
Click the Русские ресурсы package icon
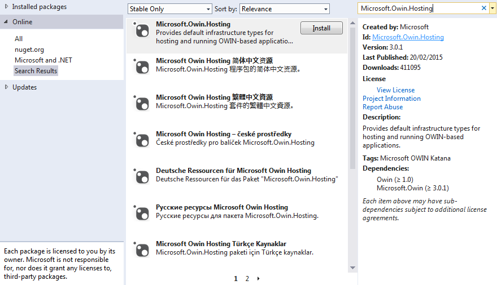coord(141,213)
